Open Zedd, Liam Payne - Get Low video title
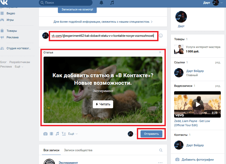Image resolution: width=226 pixels, height=164 pixels. 192,123
